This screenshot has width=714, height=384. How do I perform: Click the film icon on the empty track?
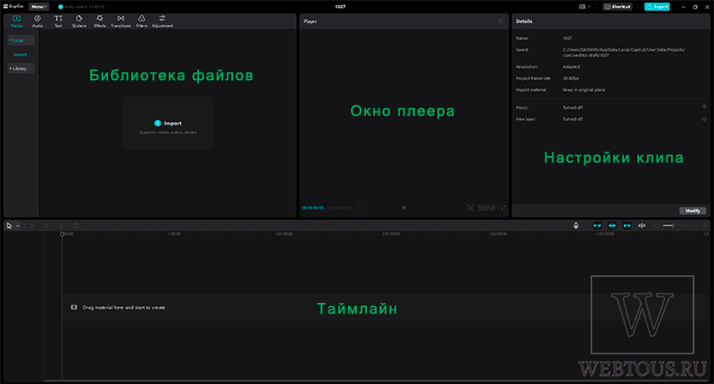click(x=74, y=307)
